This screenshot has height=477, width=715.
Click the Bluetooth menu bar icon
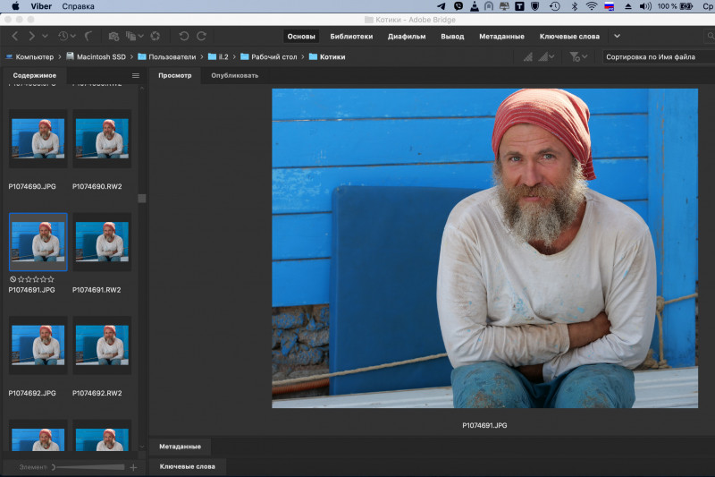coord(575,6)
